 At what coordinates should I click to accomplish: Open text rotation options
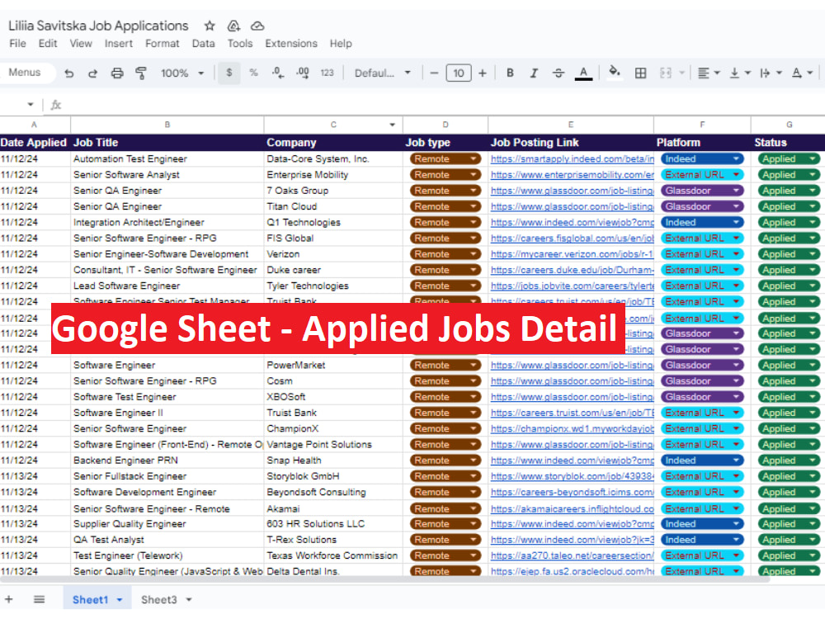802,73
